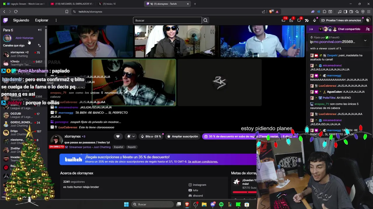Open the Get Bits diamond icon
This screenshot has width=373, height=209.
coord(314,20)
